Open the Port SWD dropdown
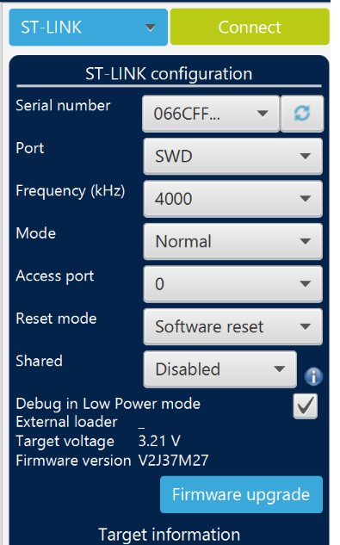Viewport: 340px width, 545px height. 233,156
